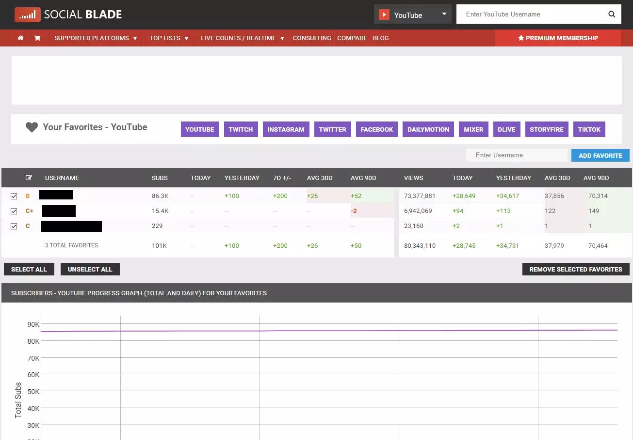The width and height of the screenshot is (633, 440).
Task: Click the Add Favorite button
Action: click(x=601, y=155)
